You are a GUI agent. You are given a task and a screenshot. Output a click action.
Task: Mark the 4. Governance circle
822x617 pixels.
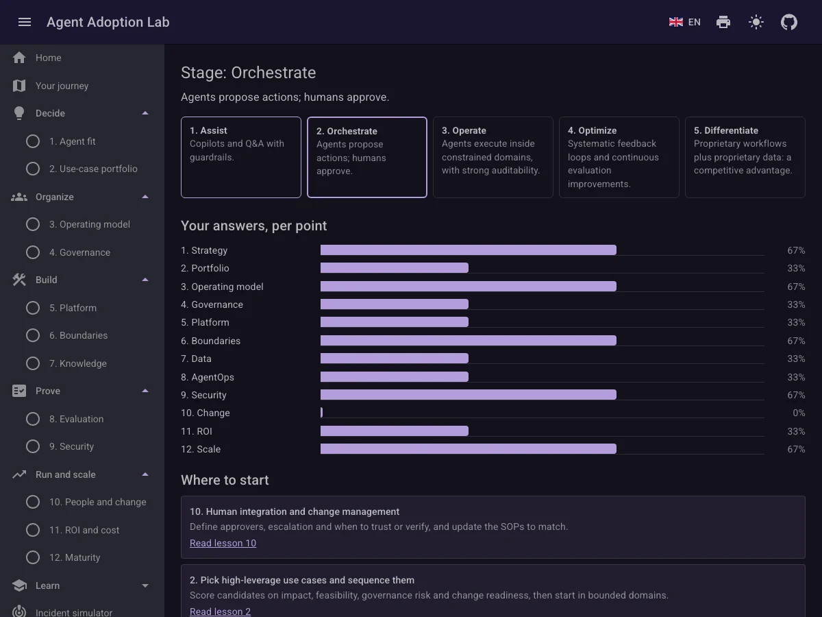pos(33,252)
